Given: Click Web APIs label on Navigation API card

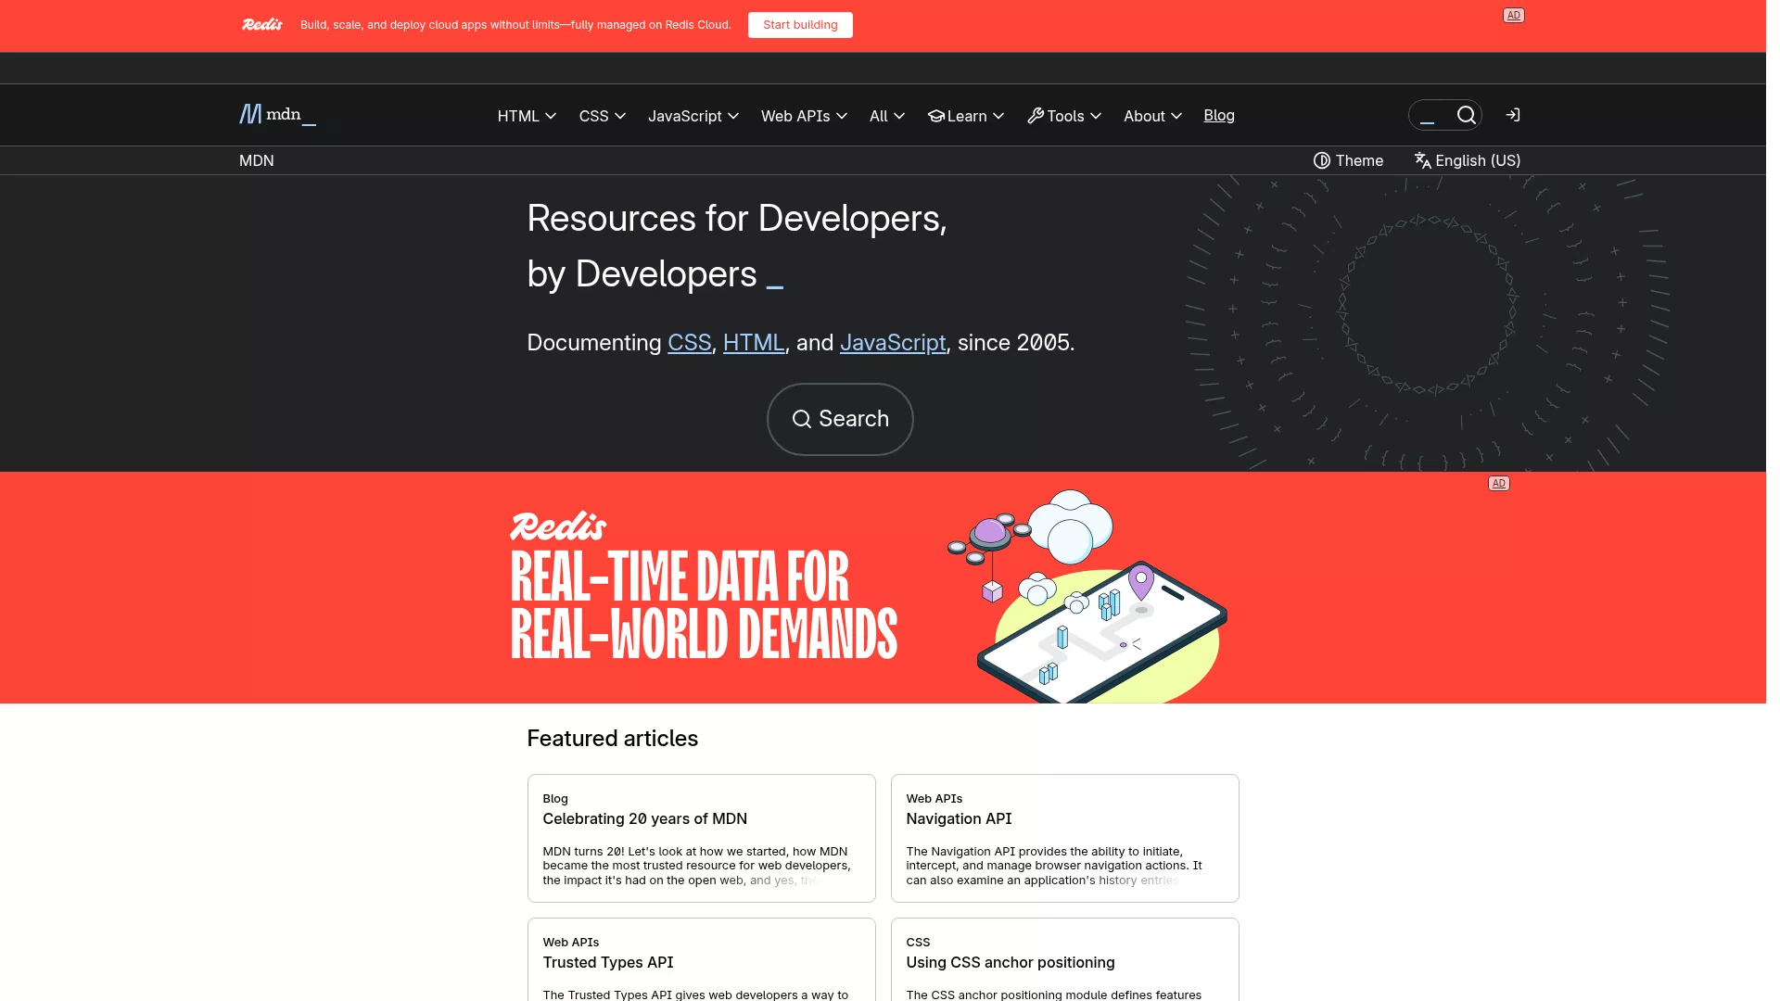Looking at the screenshot, I should pos(934,799).
